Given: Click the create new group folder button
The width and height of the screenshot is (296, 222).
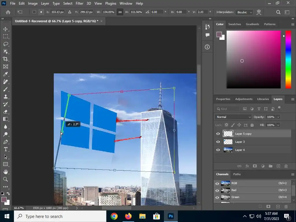Looking at the screenshot, I should [x=271, y=166].
